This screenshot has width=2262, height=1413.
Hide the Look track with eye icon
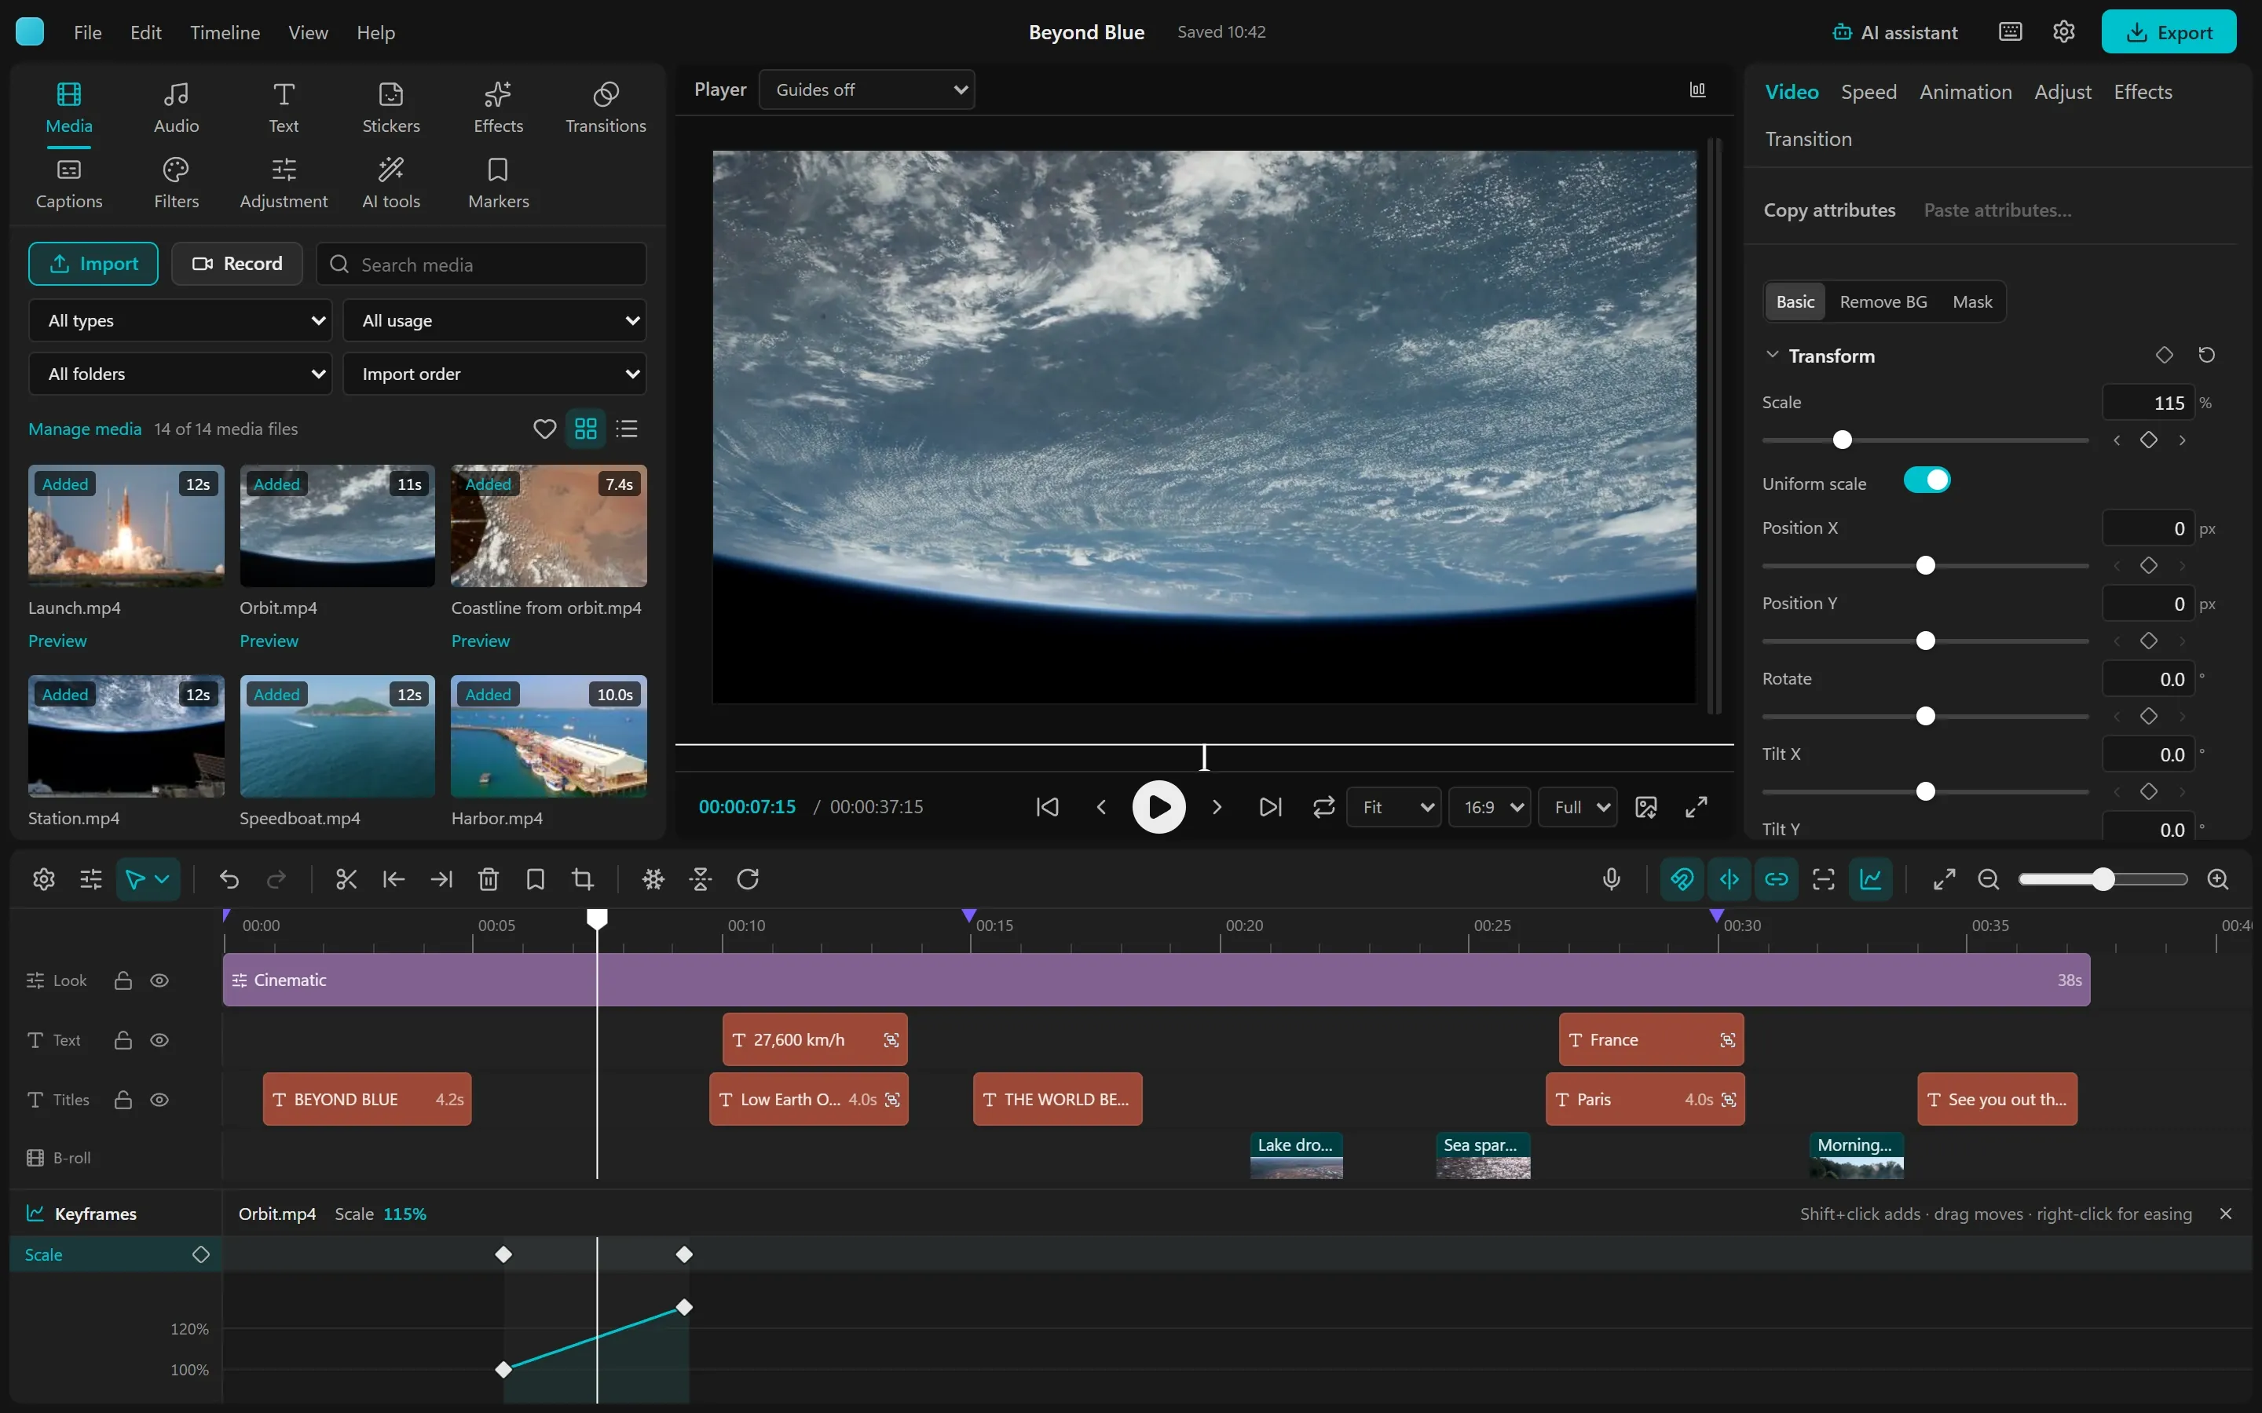[x=160, y=980]
